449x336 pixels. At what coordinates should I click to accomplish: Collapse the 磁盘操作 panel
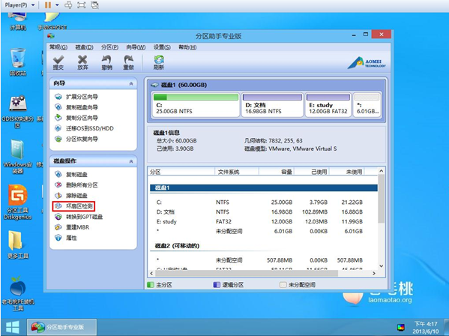(x=131, y=161)
